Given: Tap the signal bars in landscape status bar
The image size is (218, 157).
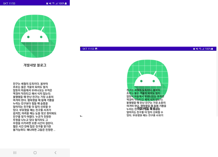Looking at the screenshot, I should (203, 49).
